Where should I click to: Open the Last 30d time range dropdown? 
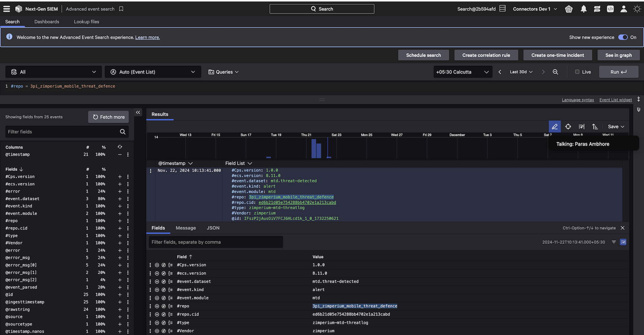[521, 72]
